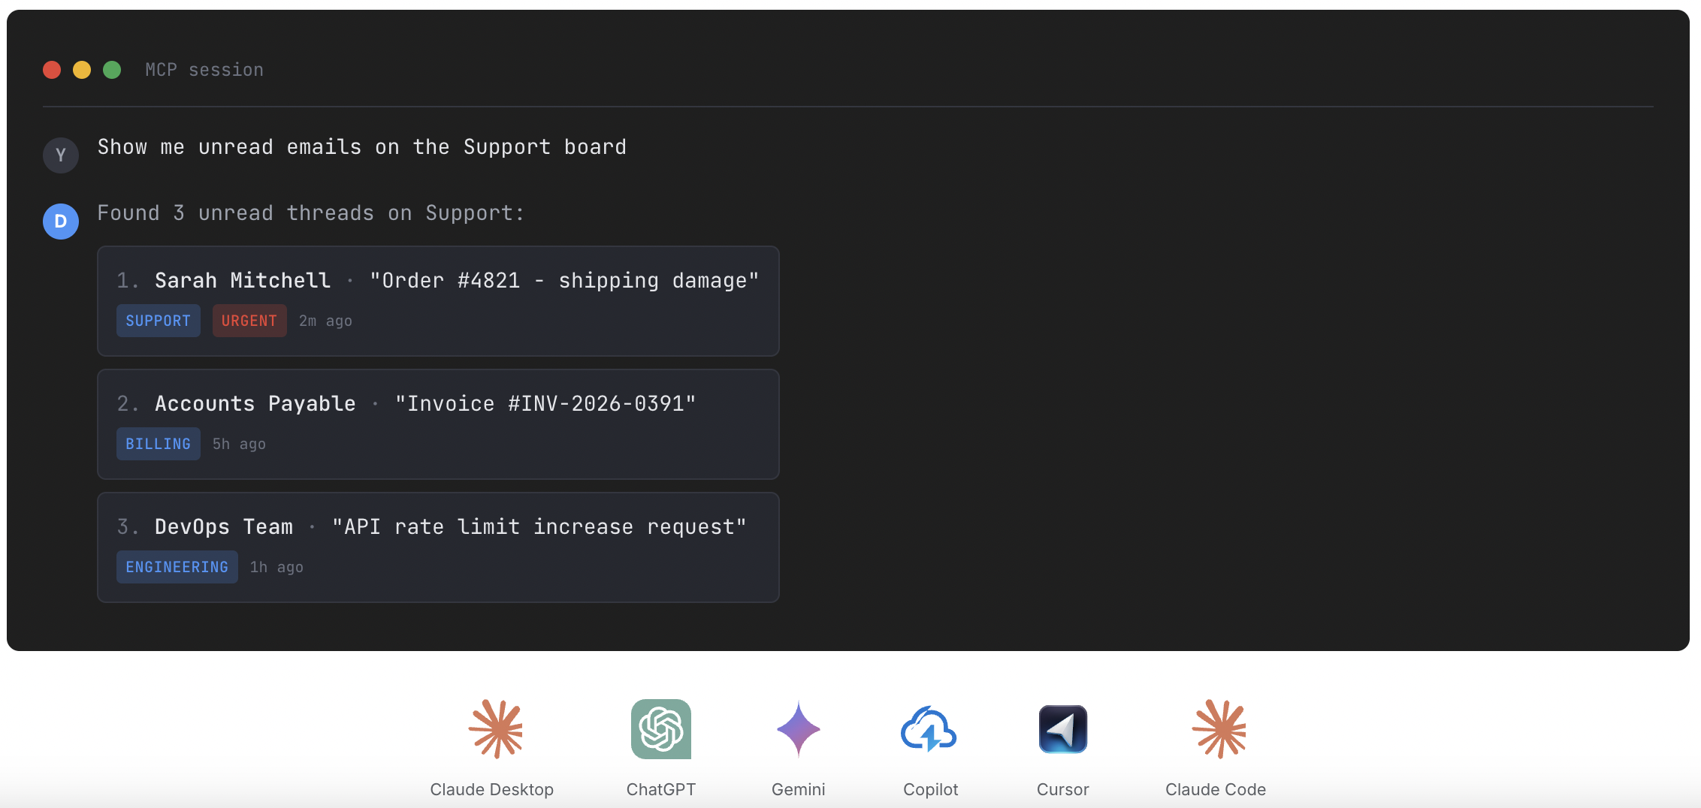Click the "Claude Desktop" label
1701x808 pixels.
pos(492,789)
